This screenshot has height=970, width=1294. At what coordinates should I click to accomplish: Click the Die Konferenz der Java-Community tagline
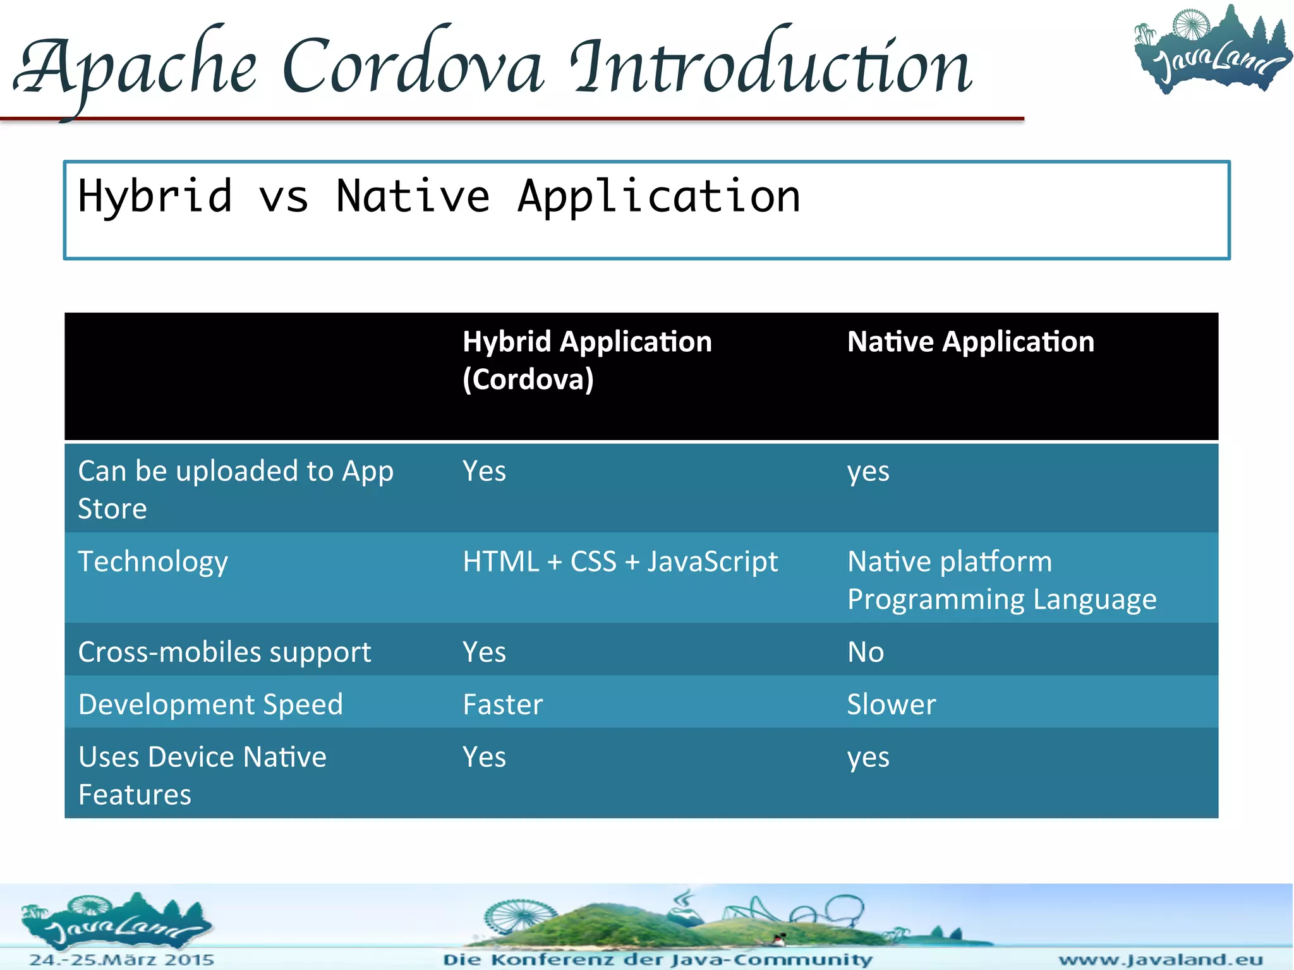click(x=657, y=960)
